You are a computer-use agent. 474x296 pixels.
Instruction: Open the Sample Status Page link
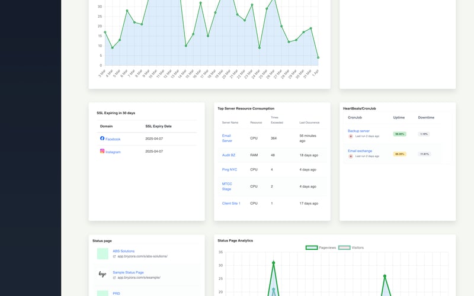128,272
